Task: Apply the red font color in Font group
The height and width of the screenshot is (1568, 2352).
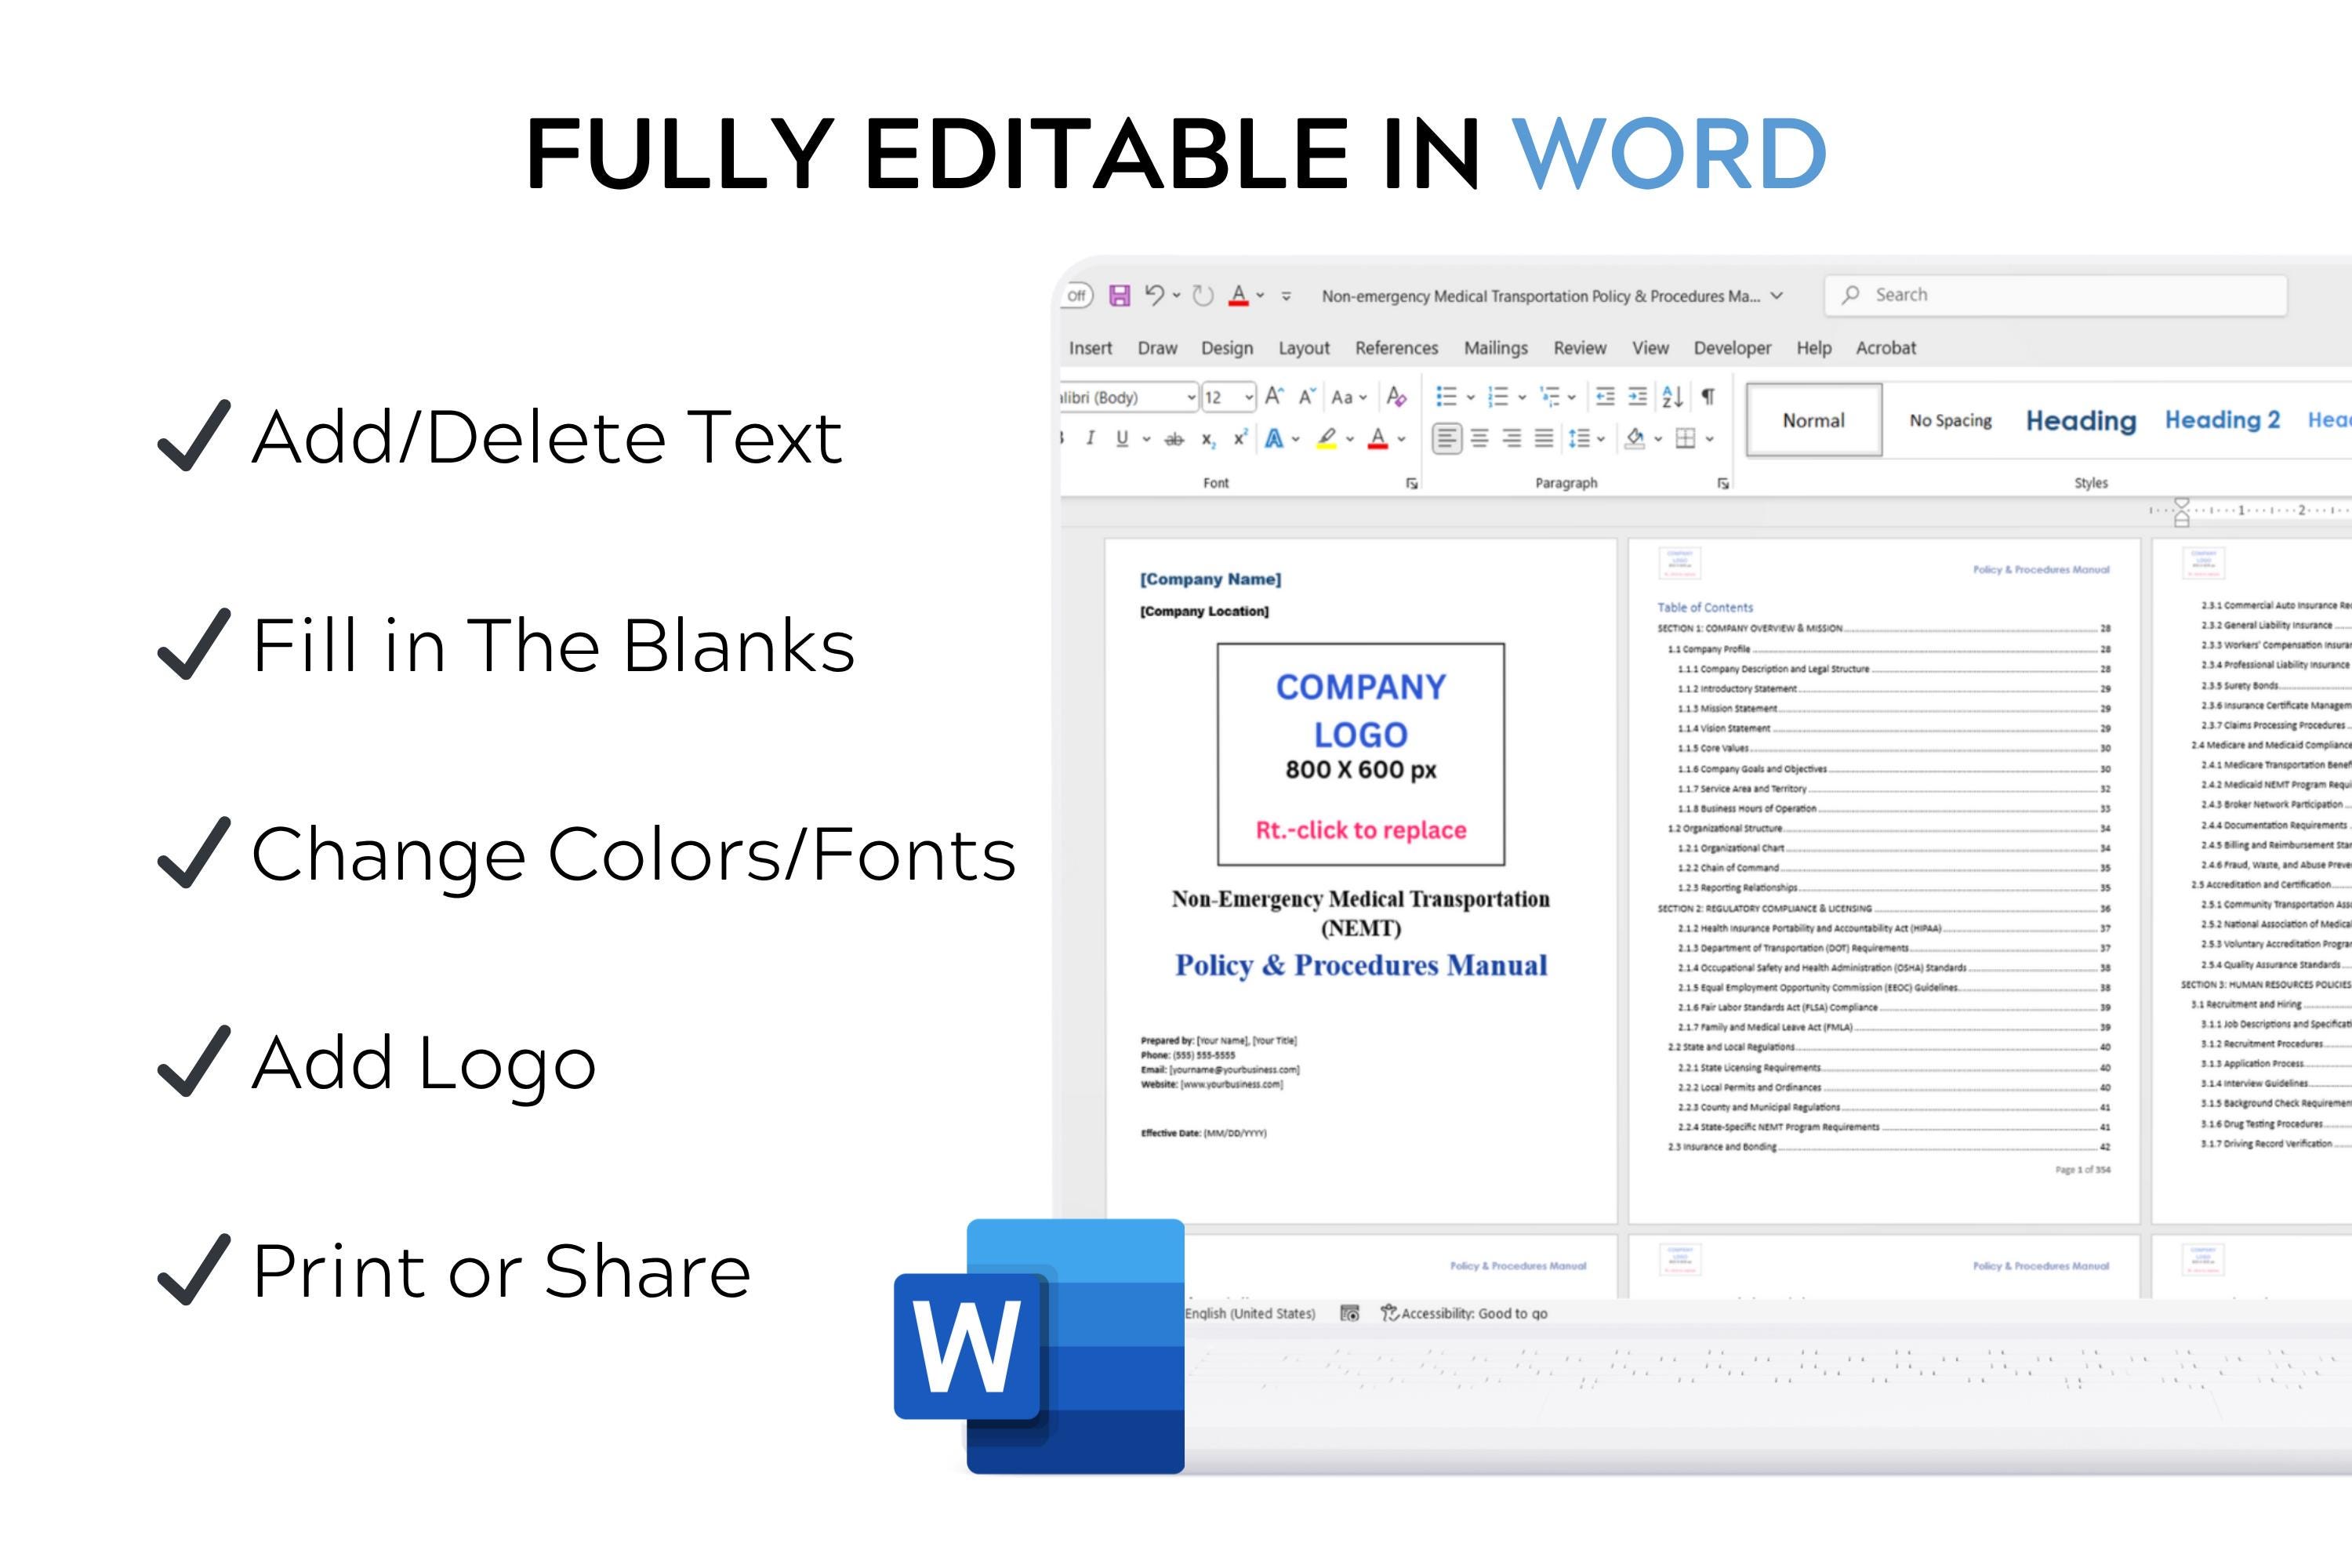Action: point(1378,439)
